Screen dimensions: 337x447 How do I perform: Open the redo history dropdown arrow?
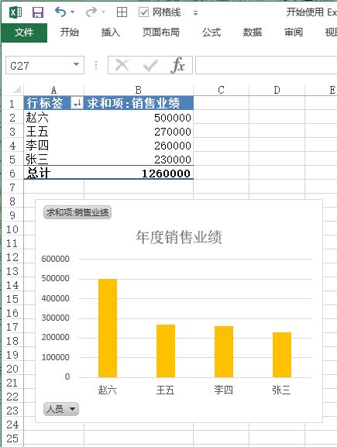[104, 12]
